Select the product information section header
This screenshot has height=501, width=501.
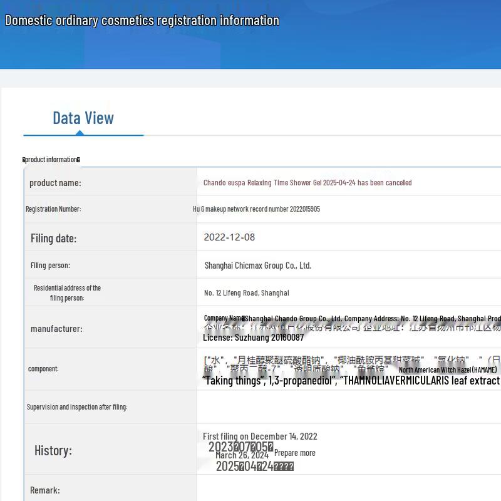[x=51, y=160]
